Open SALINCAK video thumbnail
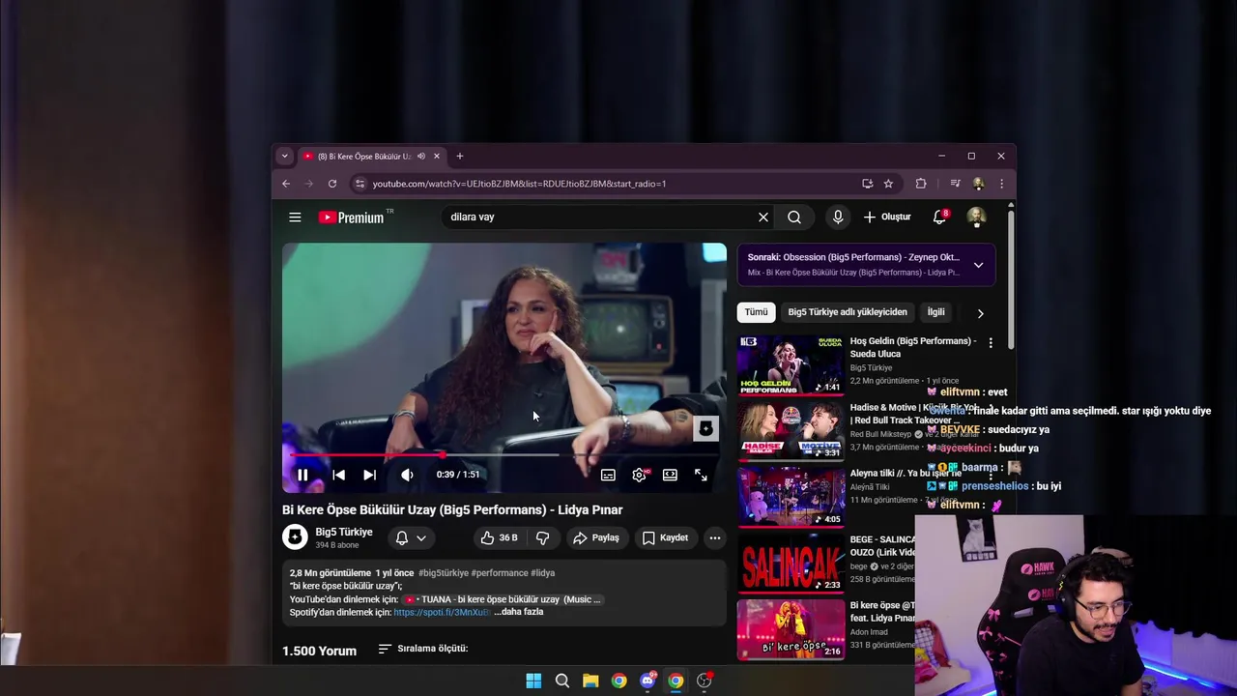Image resolution: width=1237 pixels, height=696 pixels. tap(791, 563)
